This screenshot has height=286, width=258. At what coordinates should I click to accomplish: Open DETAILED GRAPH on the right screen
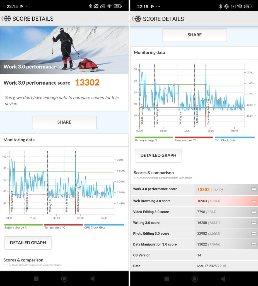coord(158,155)
